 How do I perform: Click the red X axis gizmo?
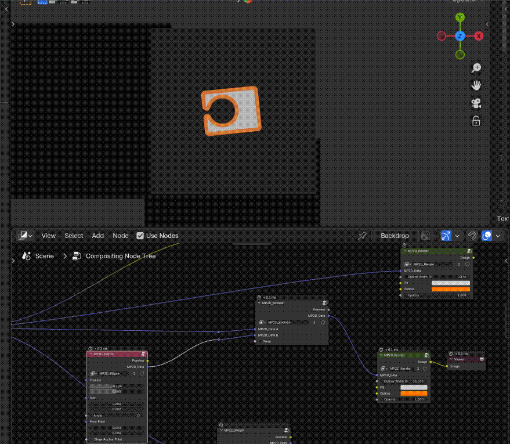479,36
